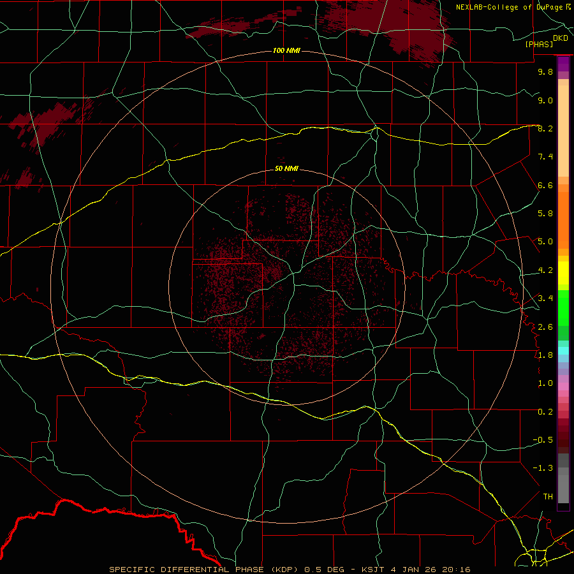Viewport: 574px width, 574px height.
Task: Click the SPECIFIC DIFFERENTIAL PHASE (KDP) caption
Action: (205, 570)
